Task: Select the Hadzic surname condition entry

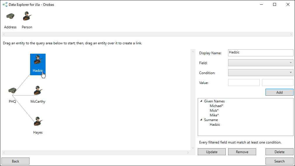Action: (x=215, y=125)
